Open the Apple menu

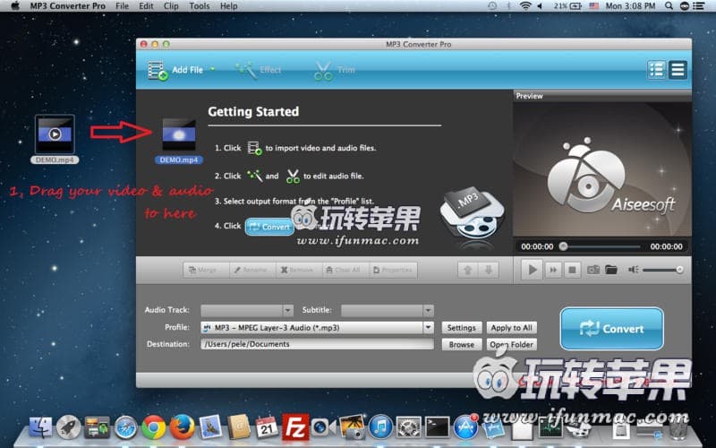pyautogui.click(x=15, y=6)
